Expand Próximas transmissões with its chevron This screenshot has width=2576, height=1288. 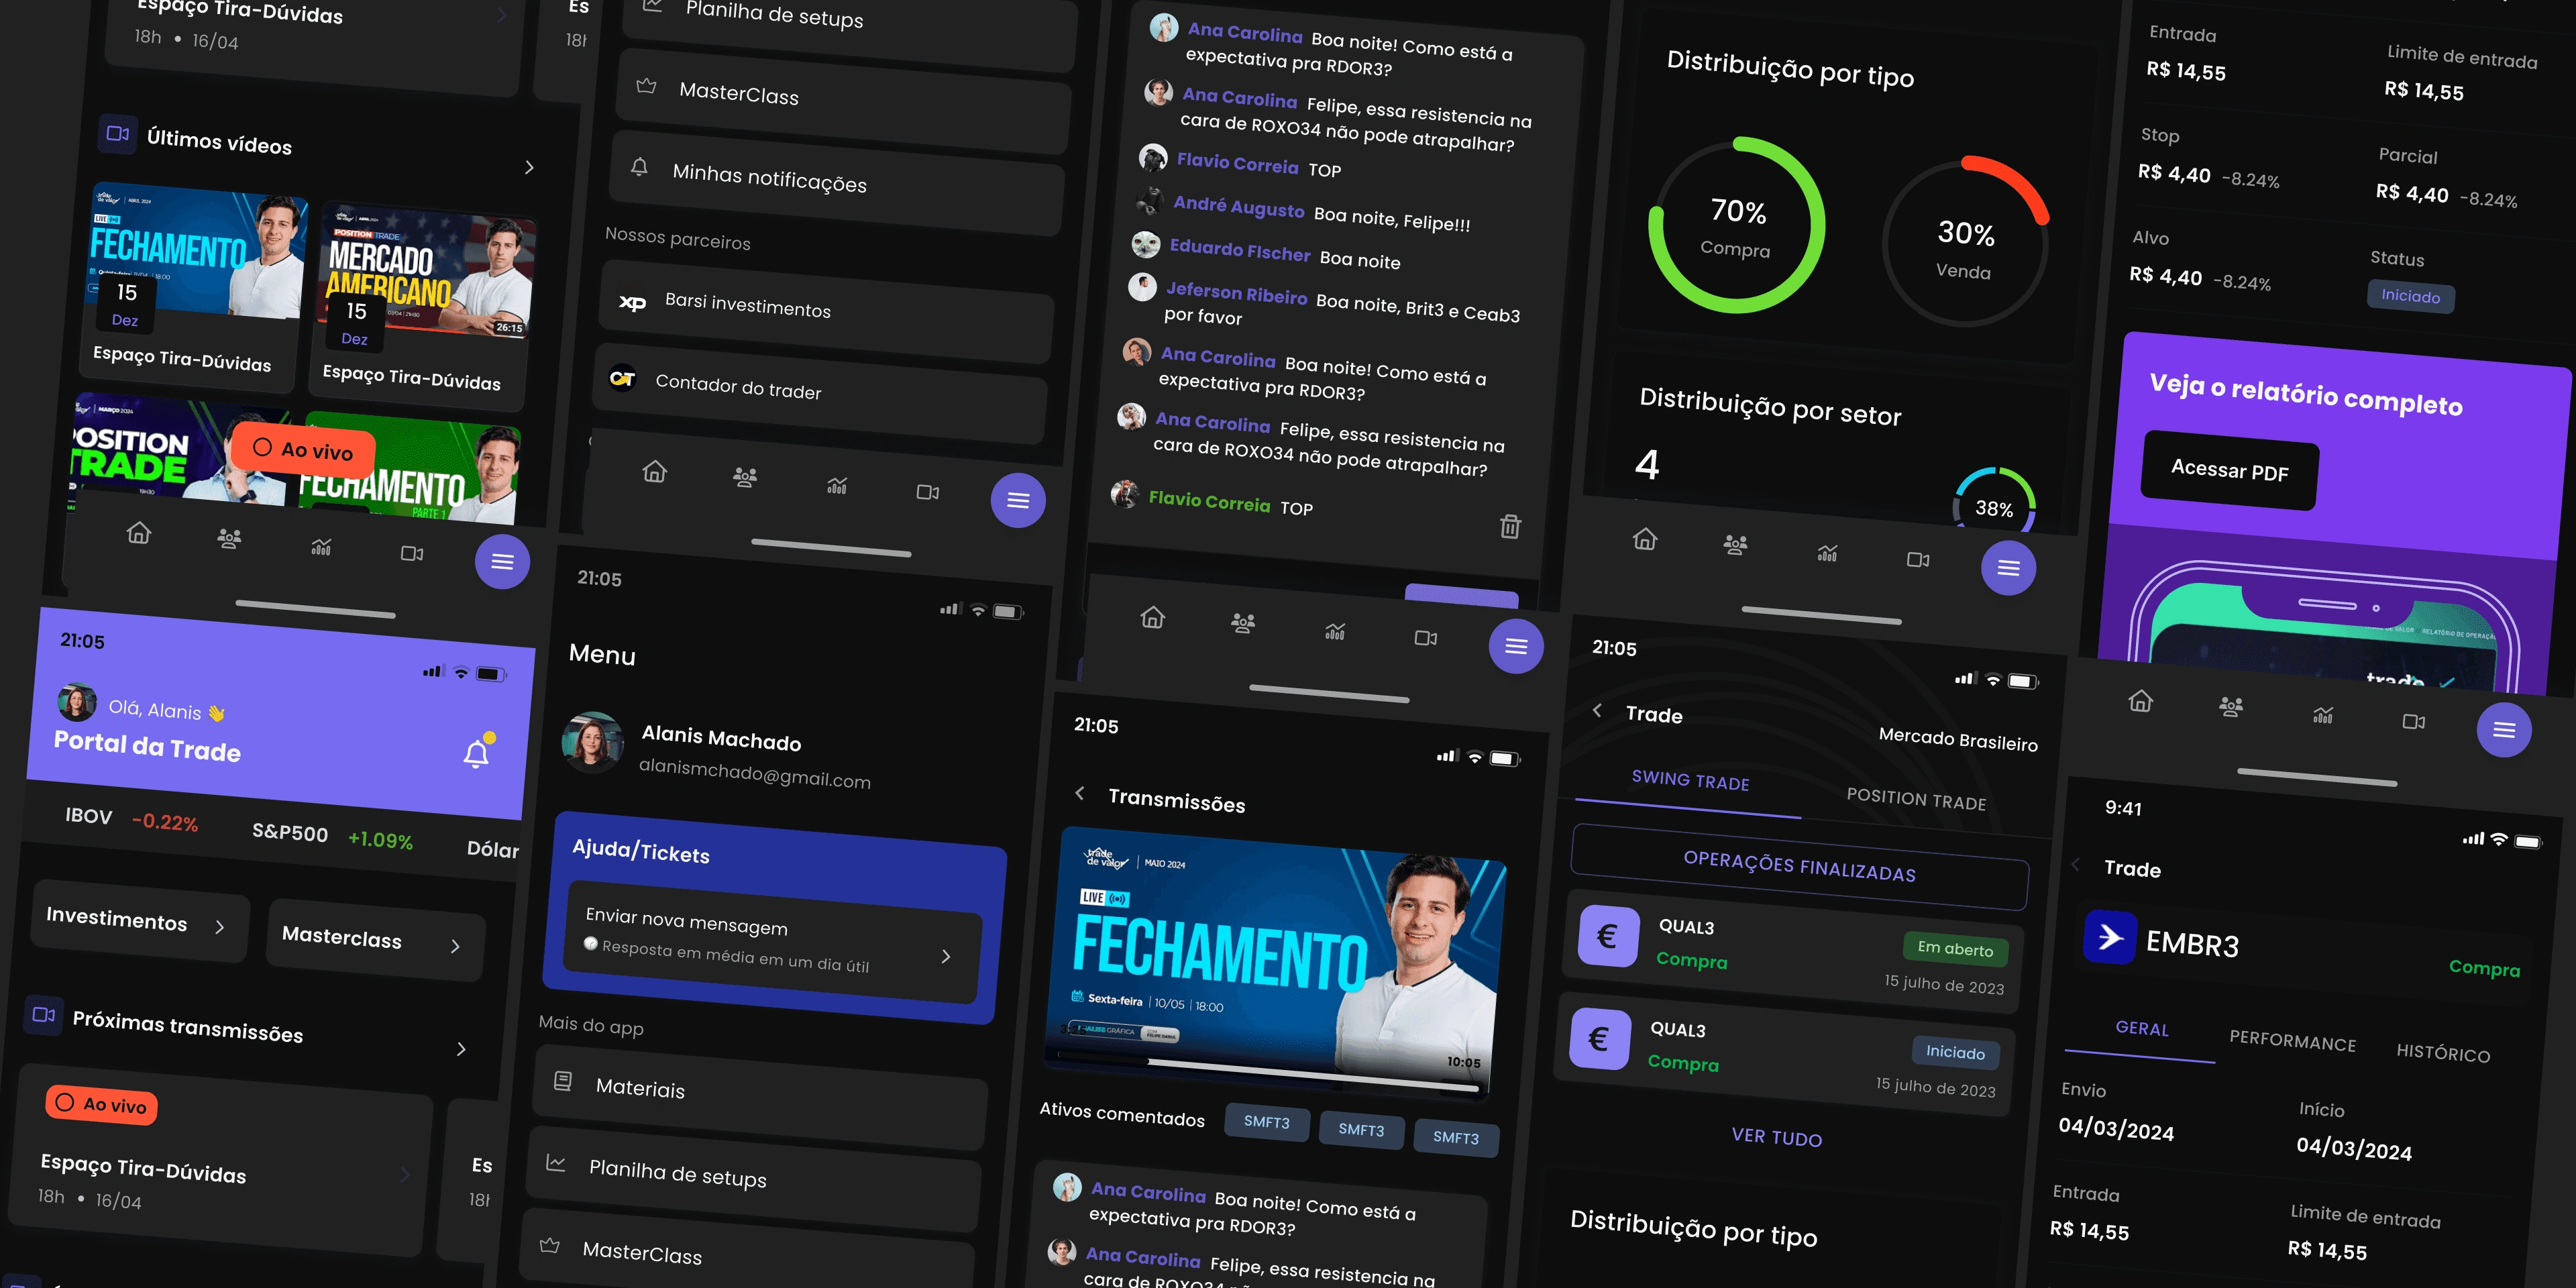[461, 1049]
